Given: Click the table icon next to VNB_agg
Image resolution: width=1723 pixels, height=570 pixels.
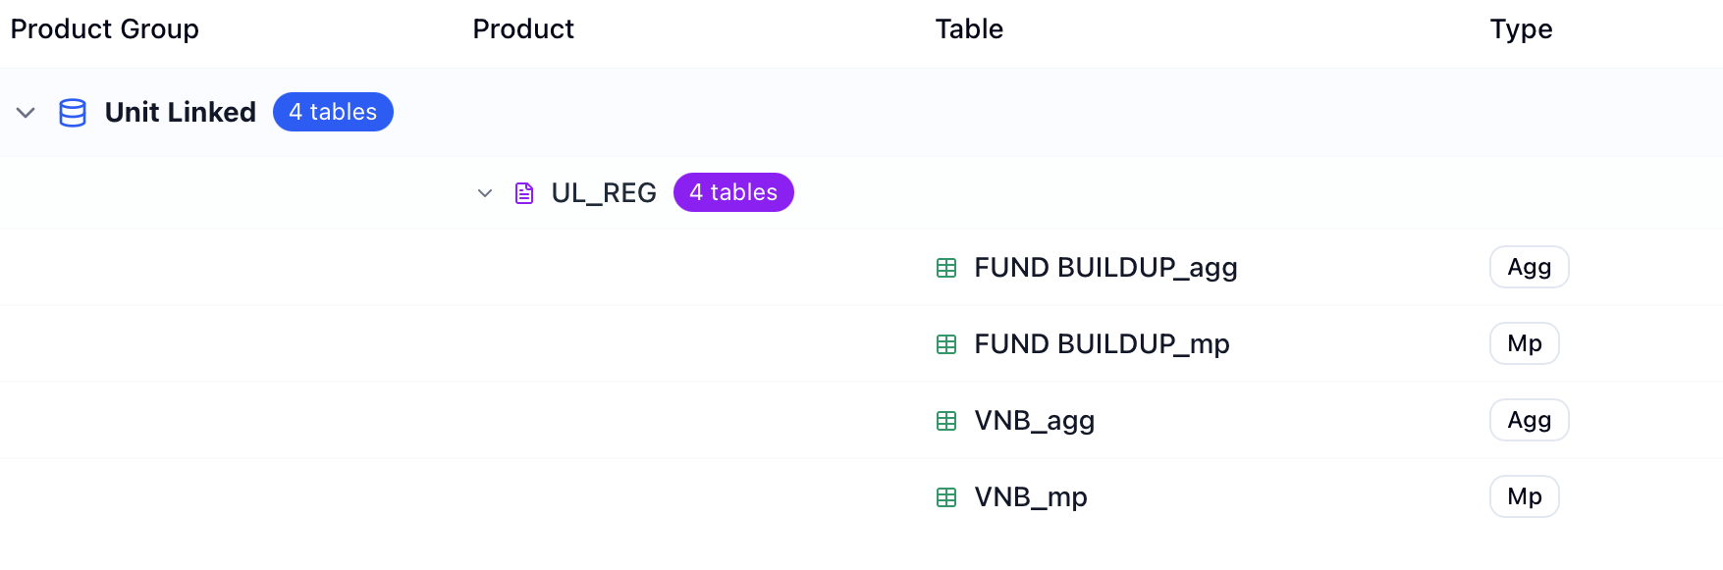Looking at the screenshot, I should pyautogui.click(x=946, y=421).
